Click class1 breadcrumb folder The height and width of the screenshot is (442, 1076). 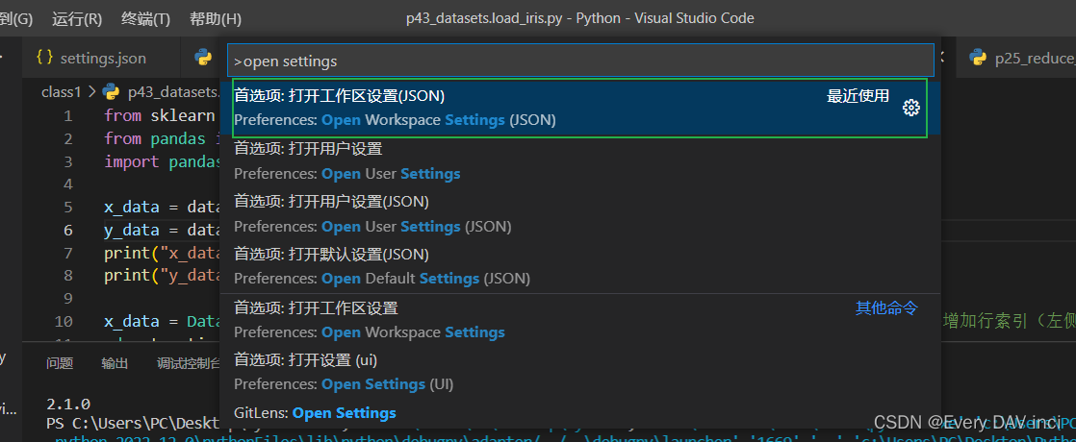pyautogui.click(x=62, y=91)
